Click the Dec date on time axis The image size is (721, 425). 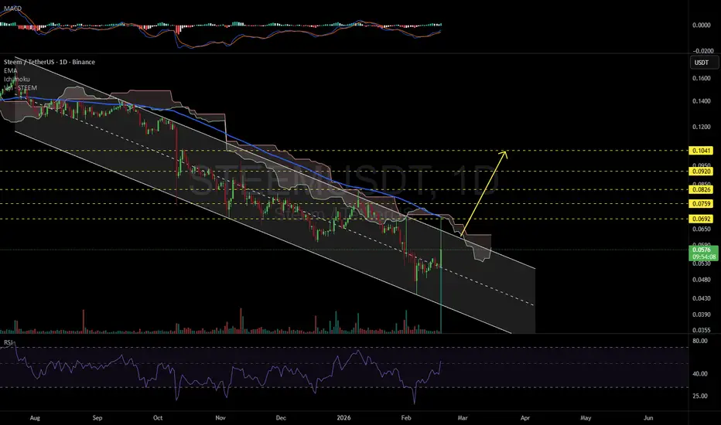(281, 418)
